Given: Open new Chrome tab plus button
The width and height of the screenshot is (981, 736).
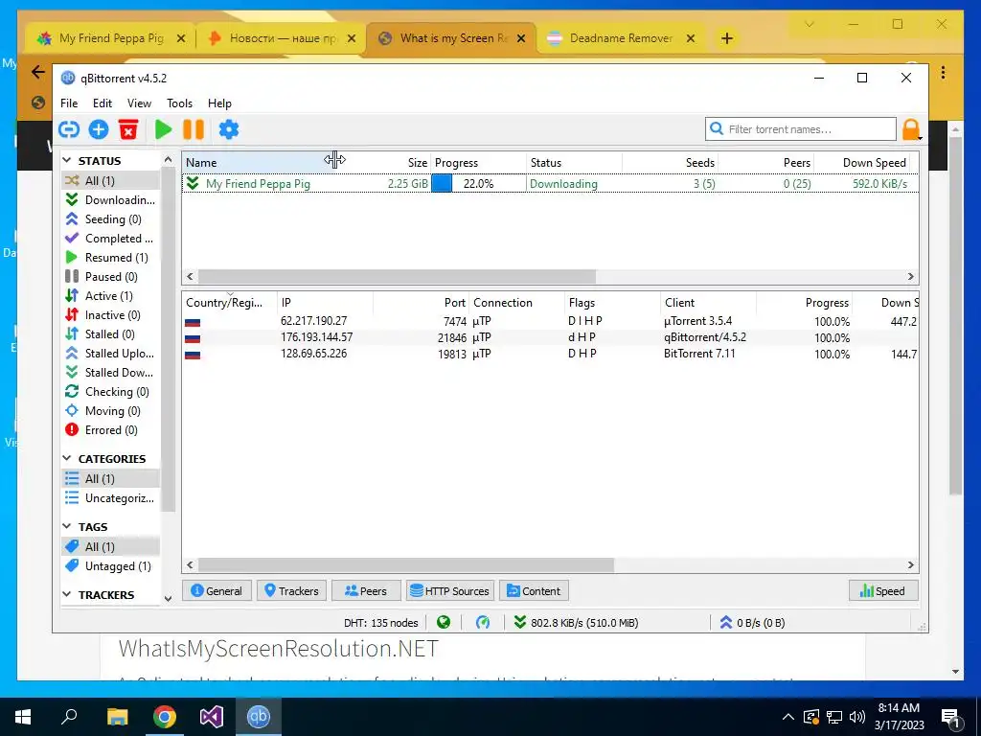Looking at the screenshot, I should [726, 38].
